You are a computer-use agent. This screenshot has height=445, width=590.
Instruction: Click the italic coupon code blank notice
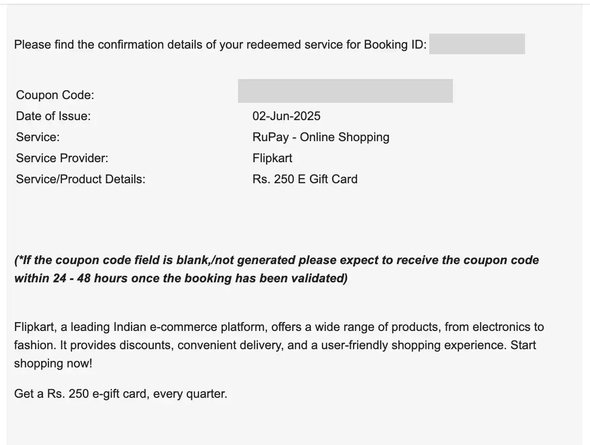[276, 269]
